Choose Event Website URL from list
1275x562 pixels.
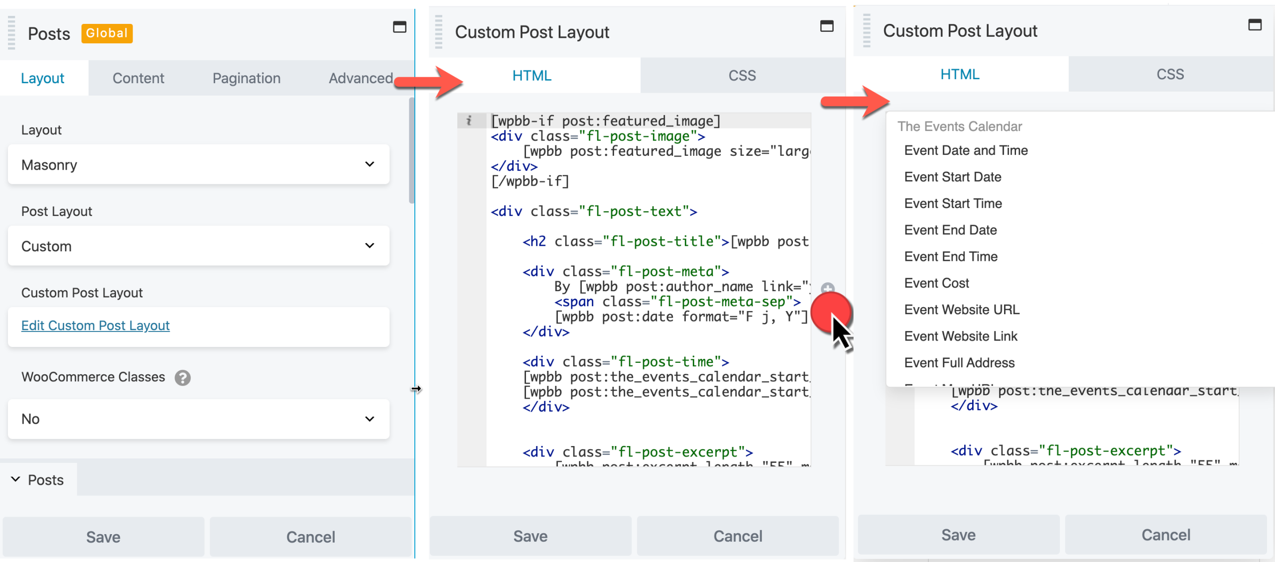pos(962,310)
